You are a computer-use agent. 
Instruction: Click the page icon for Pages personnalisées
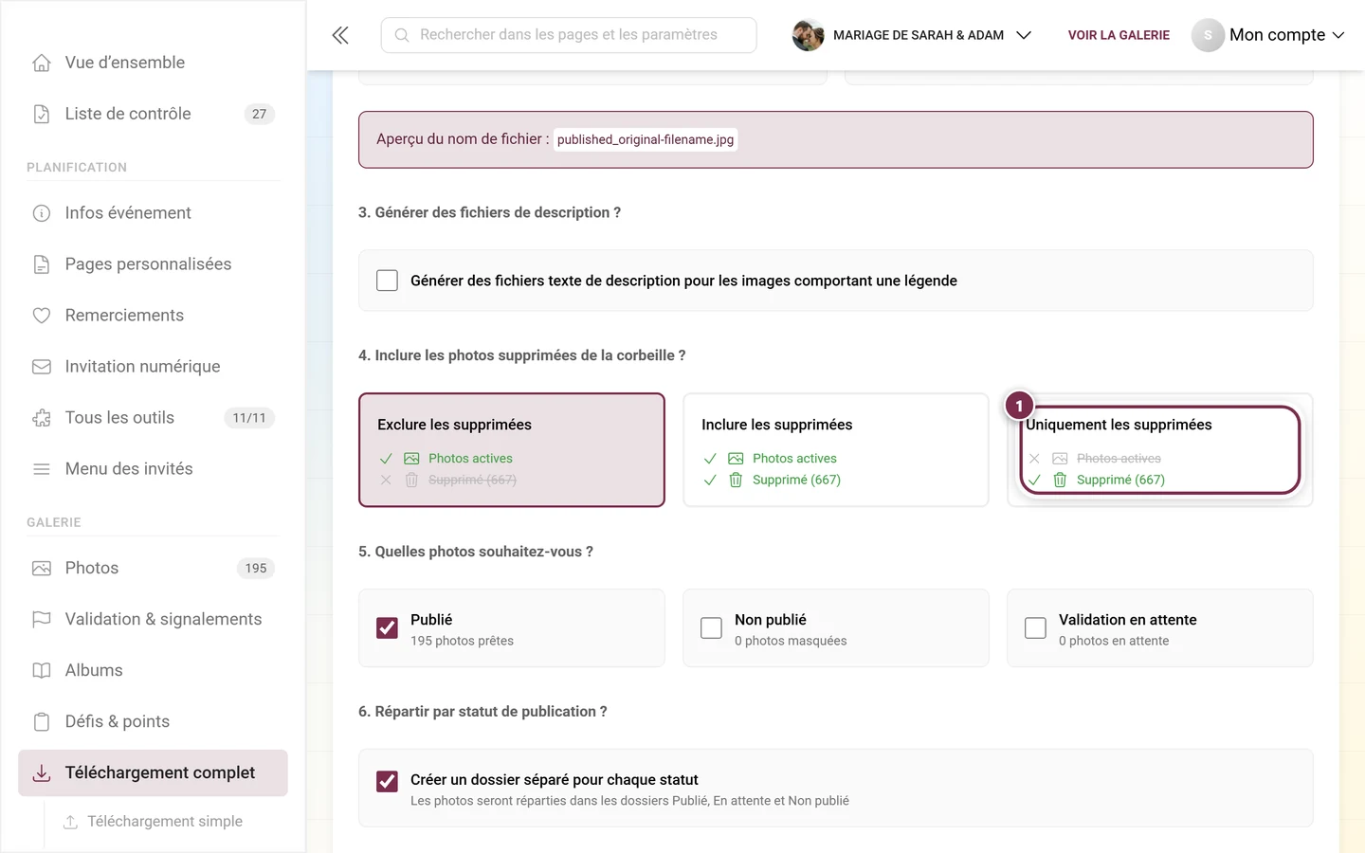point(42,264)
